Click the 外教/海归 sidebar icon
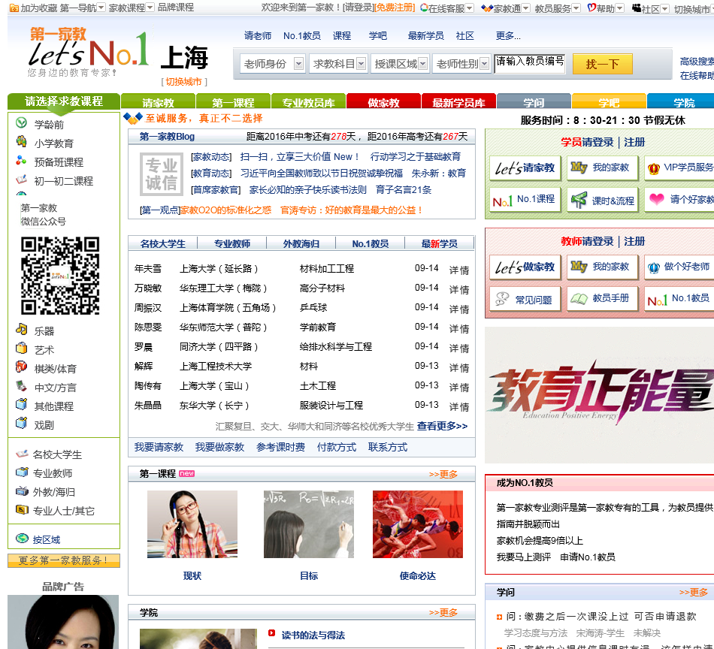This screenshot has width=714, height=649. click(x=22, y=491)
